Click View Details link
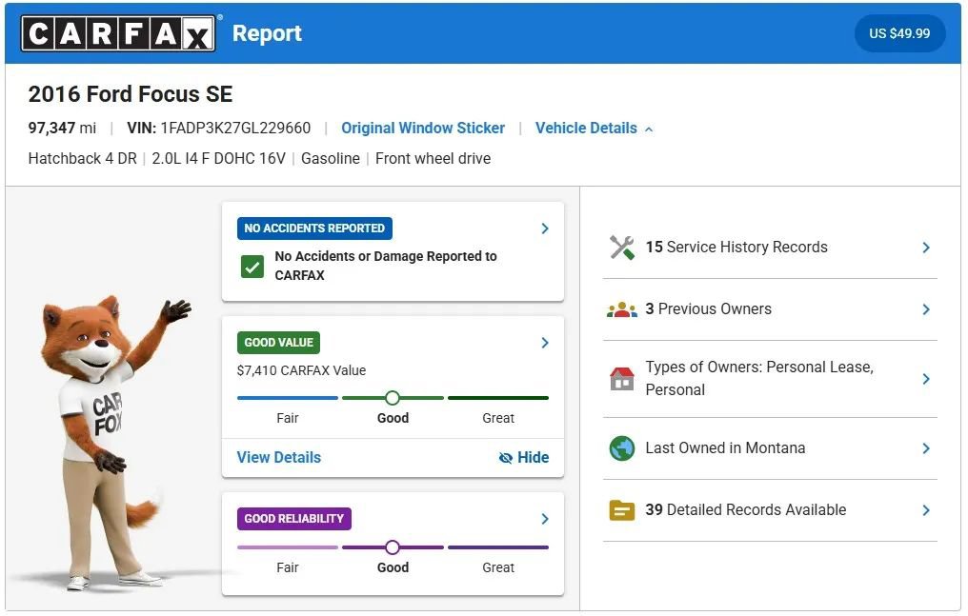Viewport: 968px width, 616px height. [x=279, y=458]
